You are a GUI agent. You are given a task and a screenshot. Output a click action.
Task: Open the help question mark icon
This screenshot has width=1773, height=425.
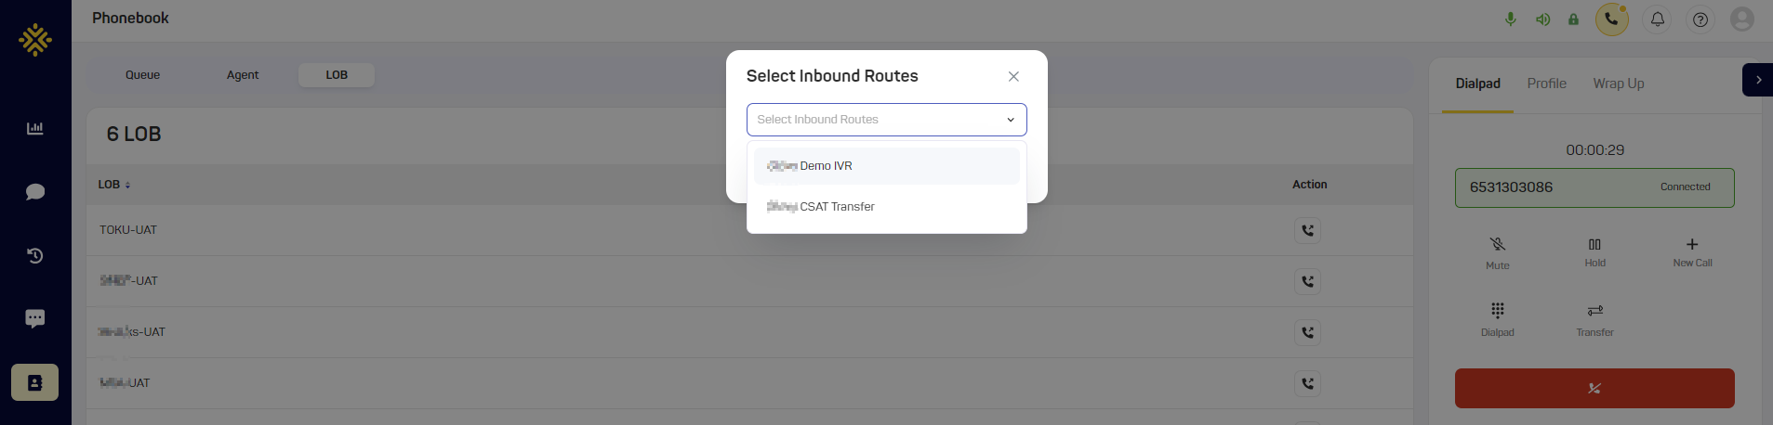(1700, 19)
